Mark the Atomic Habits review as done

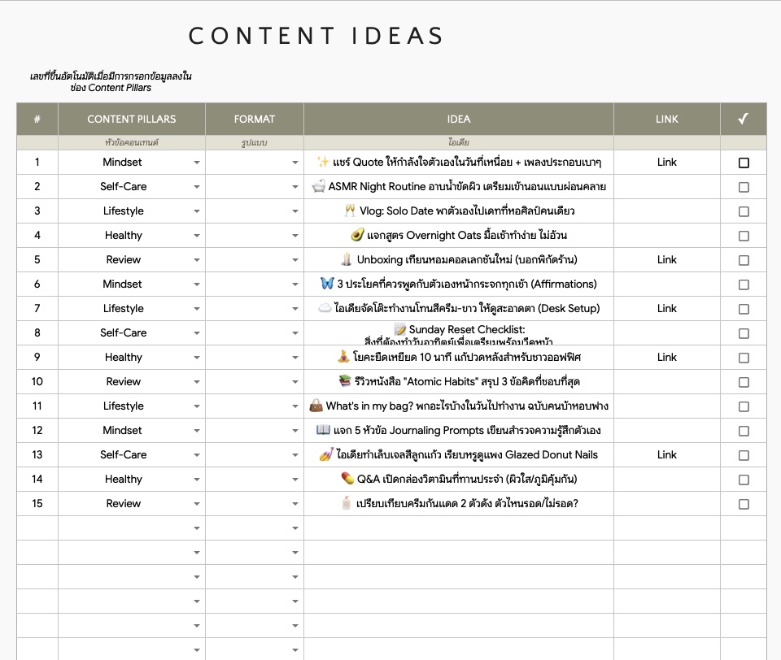744,382
